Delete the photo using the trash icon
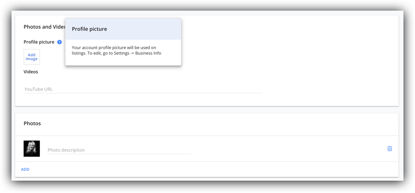The height and width of the screenshot is (193, 415). [x=390, y=149]
